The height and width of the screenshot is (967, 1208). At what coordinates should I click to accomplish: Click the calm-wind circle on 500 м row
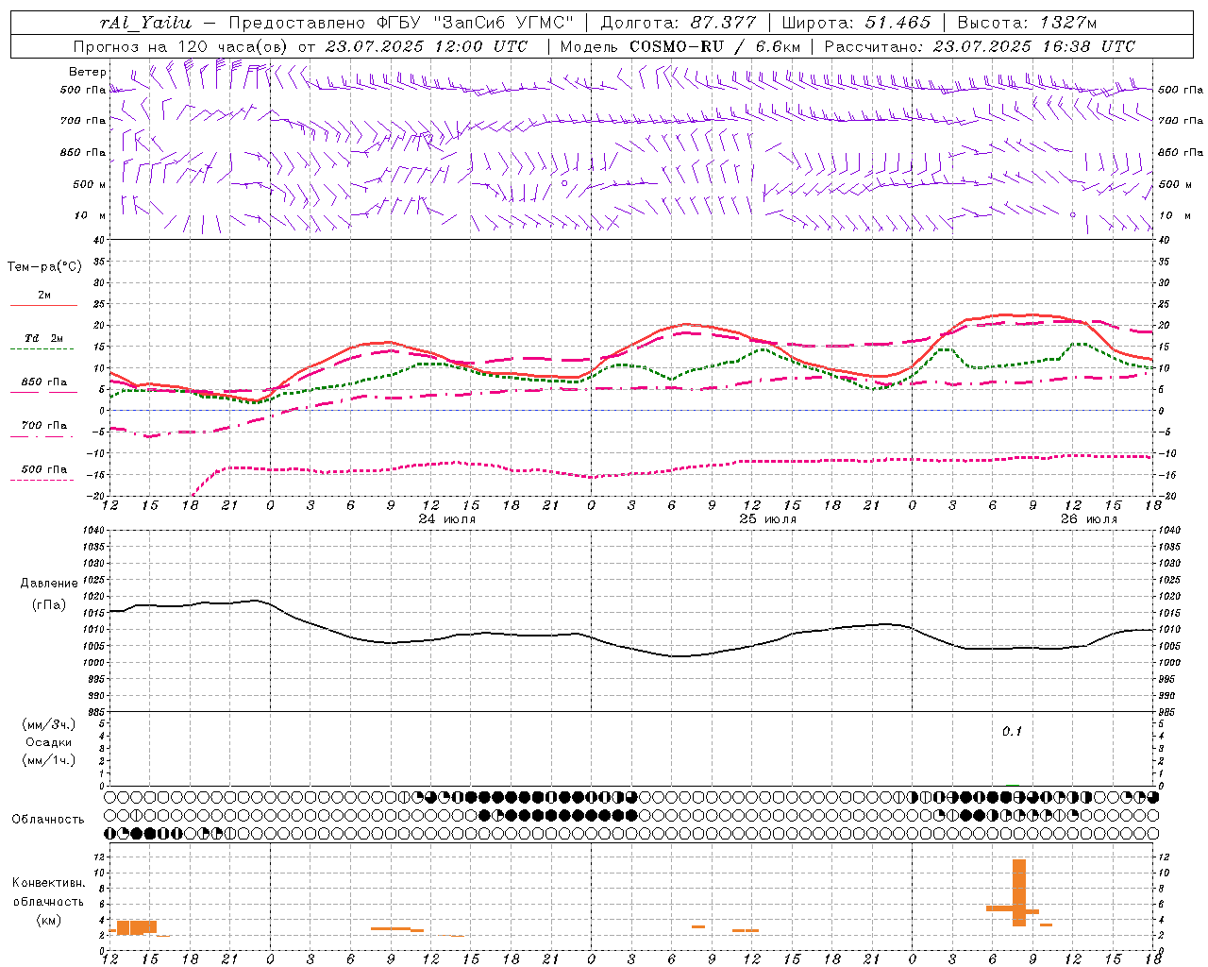(x=564, y=183)
